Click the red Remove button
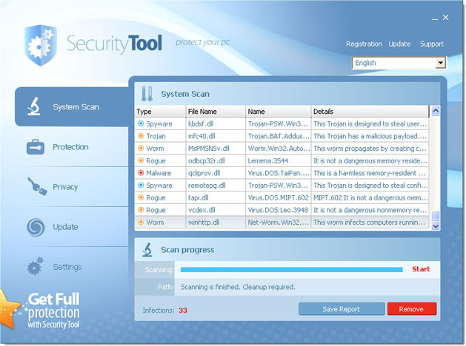Screen dimensions: 466x346 point(412,309)
